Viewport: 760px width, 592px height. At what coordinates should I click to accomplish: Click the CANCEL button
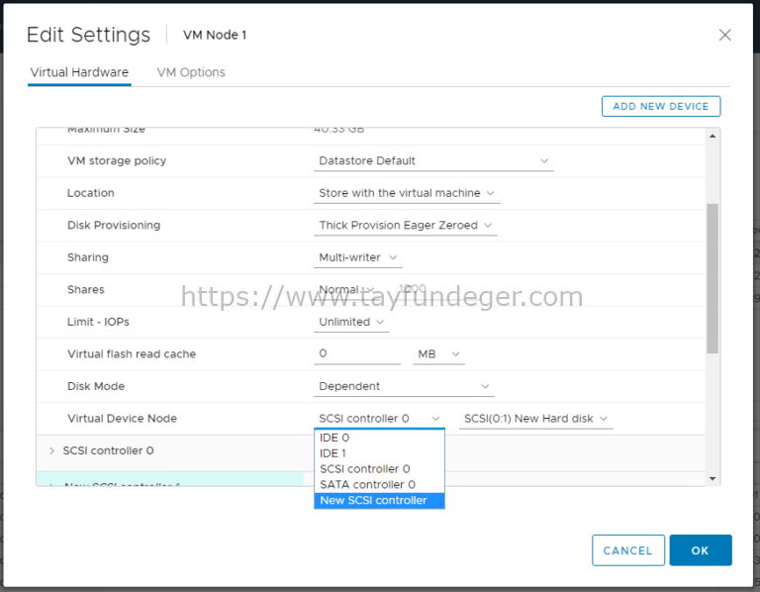[x=627, y=550]
